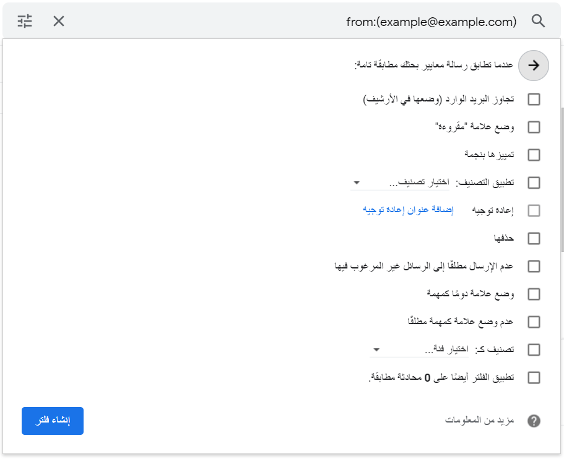The height and width of the screenshot is (459, 564).
Task: Tick the apply label checkbox
Action: click(534, 183)
